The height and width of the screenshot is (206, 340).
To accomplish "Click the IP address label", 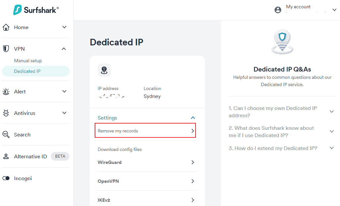I will tap(108, 88).
